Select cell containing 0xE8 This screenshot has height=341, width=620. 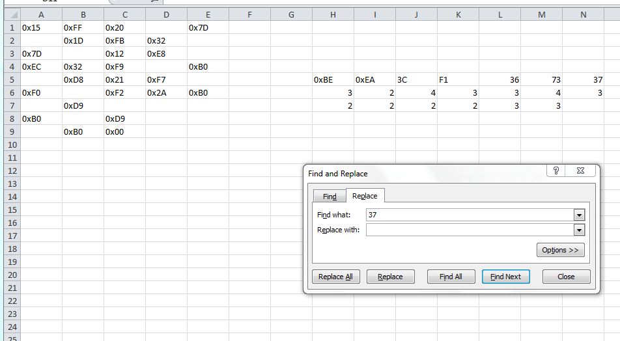coord(167,54)
